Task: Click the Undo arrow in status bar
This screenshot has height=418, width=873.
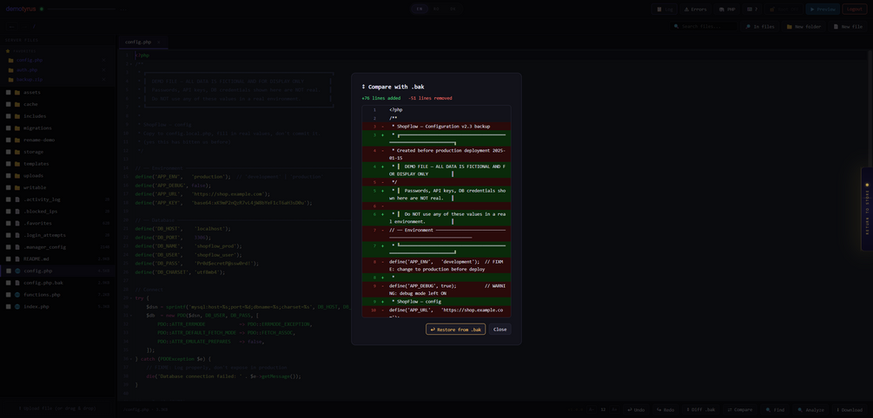Action: click(636, 409)
